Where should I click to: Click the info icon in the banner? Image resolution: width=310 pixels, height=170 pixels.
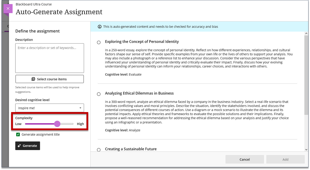coord(100,26)
